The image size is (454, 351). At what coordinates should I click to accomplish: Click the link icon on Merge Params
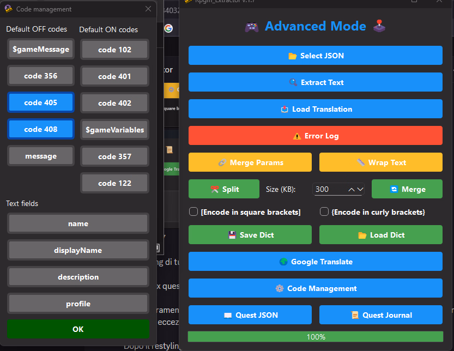pos(222,162)
